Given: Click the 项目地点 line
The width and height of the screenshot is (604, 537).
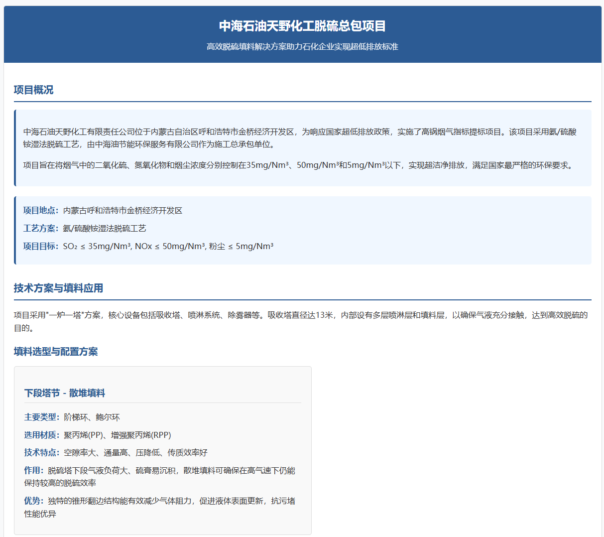Looking at the screenshot, I should (103, 210).
